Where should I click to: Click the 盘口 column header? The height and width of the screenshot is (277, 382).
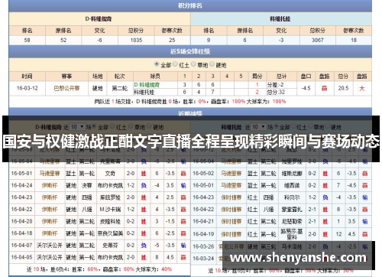pos(306,76)
